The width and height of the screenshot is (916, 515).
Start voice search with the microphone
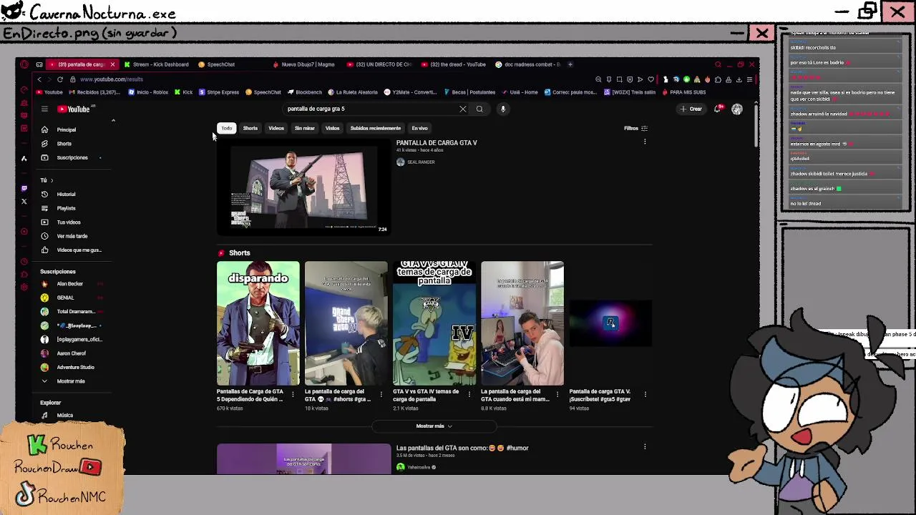pyautogui.click(x=503, y=109)
